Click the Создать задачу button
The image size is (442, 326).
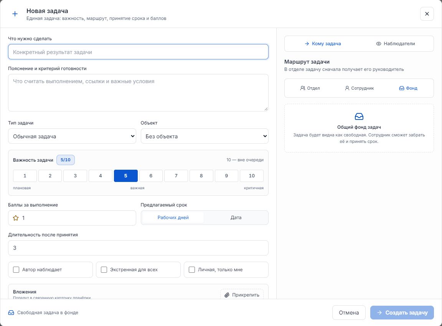402,313
